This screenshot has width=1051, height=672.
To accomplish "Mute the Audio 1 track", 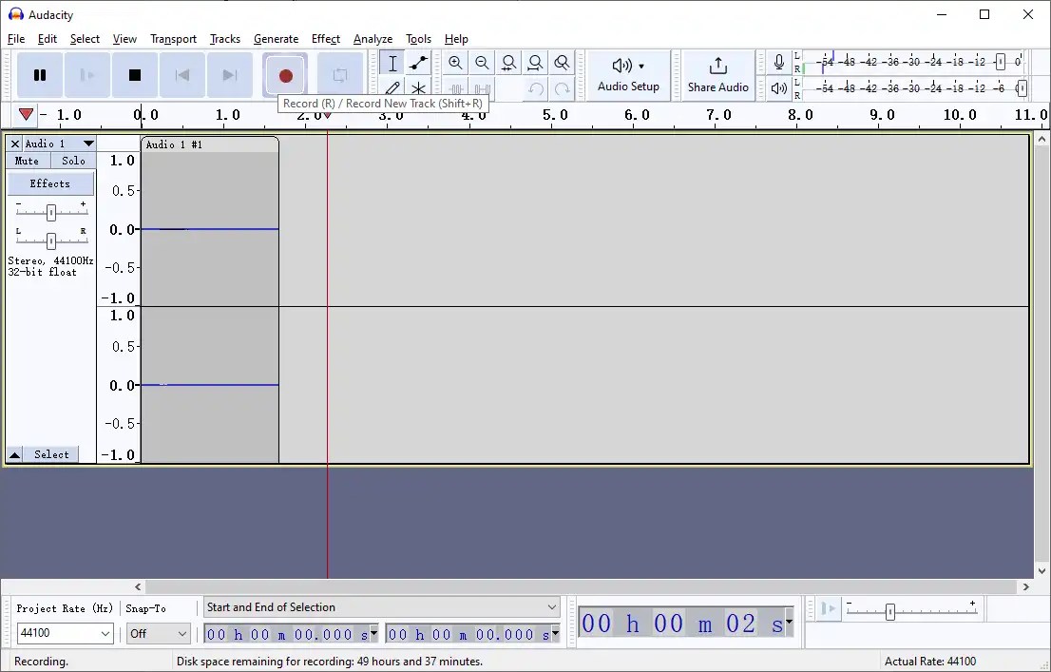I will click(x=27, y=161).
